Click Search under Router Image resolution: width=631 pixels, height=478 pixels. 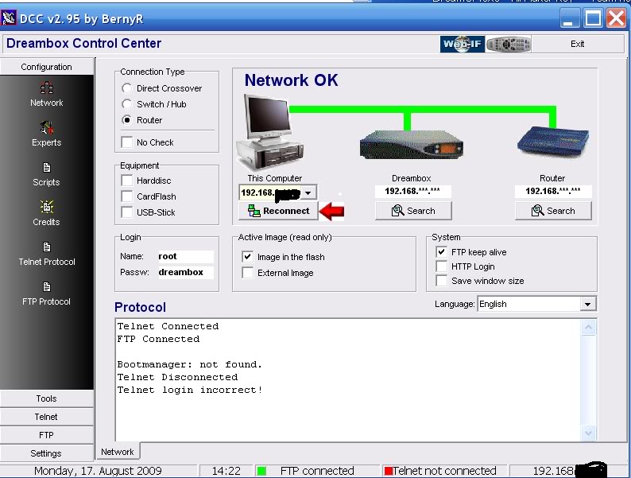[553, 211]
